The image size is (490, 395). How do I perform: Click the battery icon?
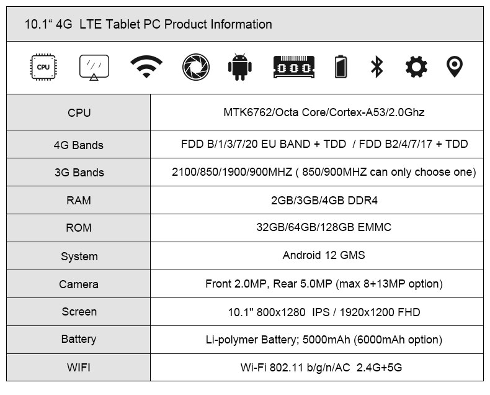tap(341, 66)
